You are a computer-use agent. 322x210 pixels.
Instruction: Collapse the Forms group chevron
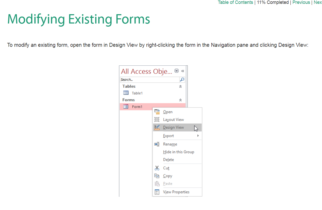coord(181,100)
